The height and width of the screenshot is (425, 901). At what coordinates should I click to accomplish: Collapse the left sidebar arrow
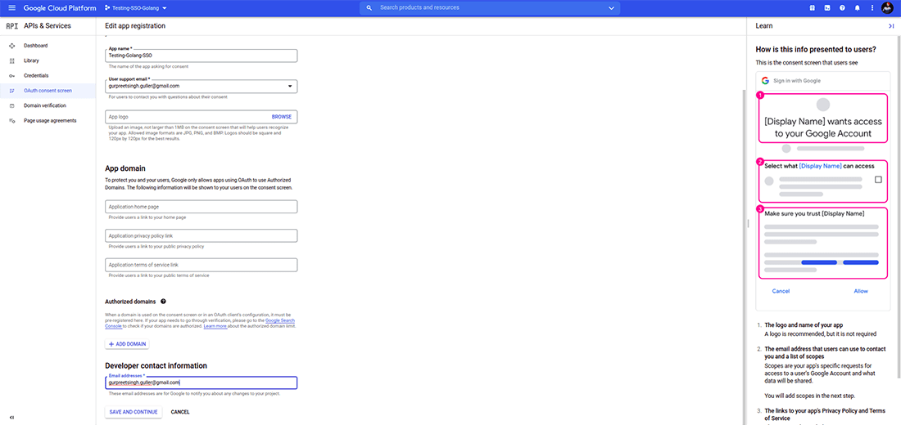click(12, 417)
